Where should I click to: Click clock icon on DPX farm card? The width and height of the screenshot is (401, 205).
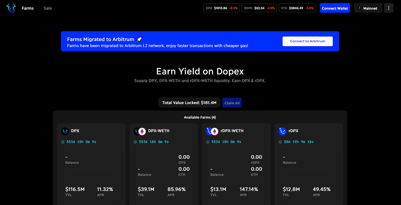click(63, 142)
